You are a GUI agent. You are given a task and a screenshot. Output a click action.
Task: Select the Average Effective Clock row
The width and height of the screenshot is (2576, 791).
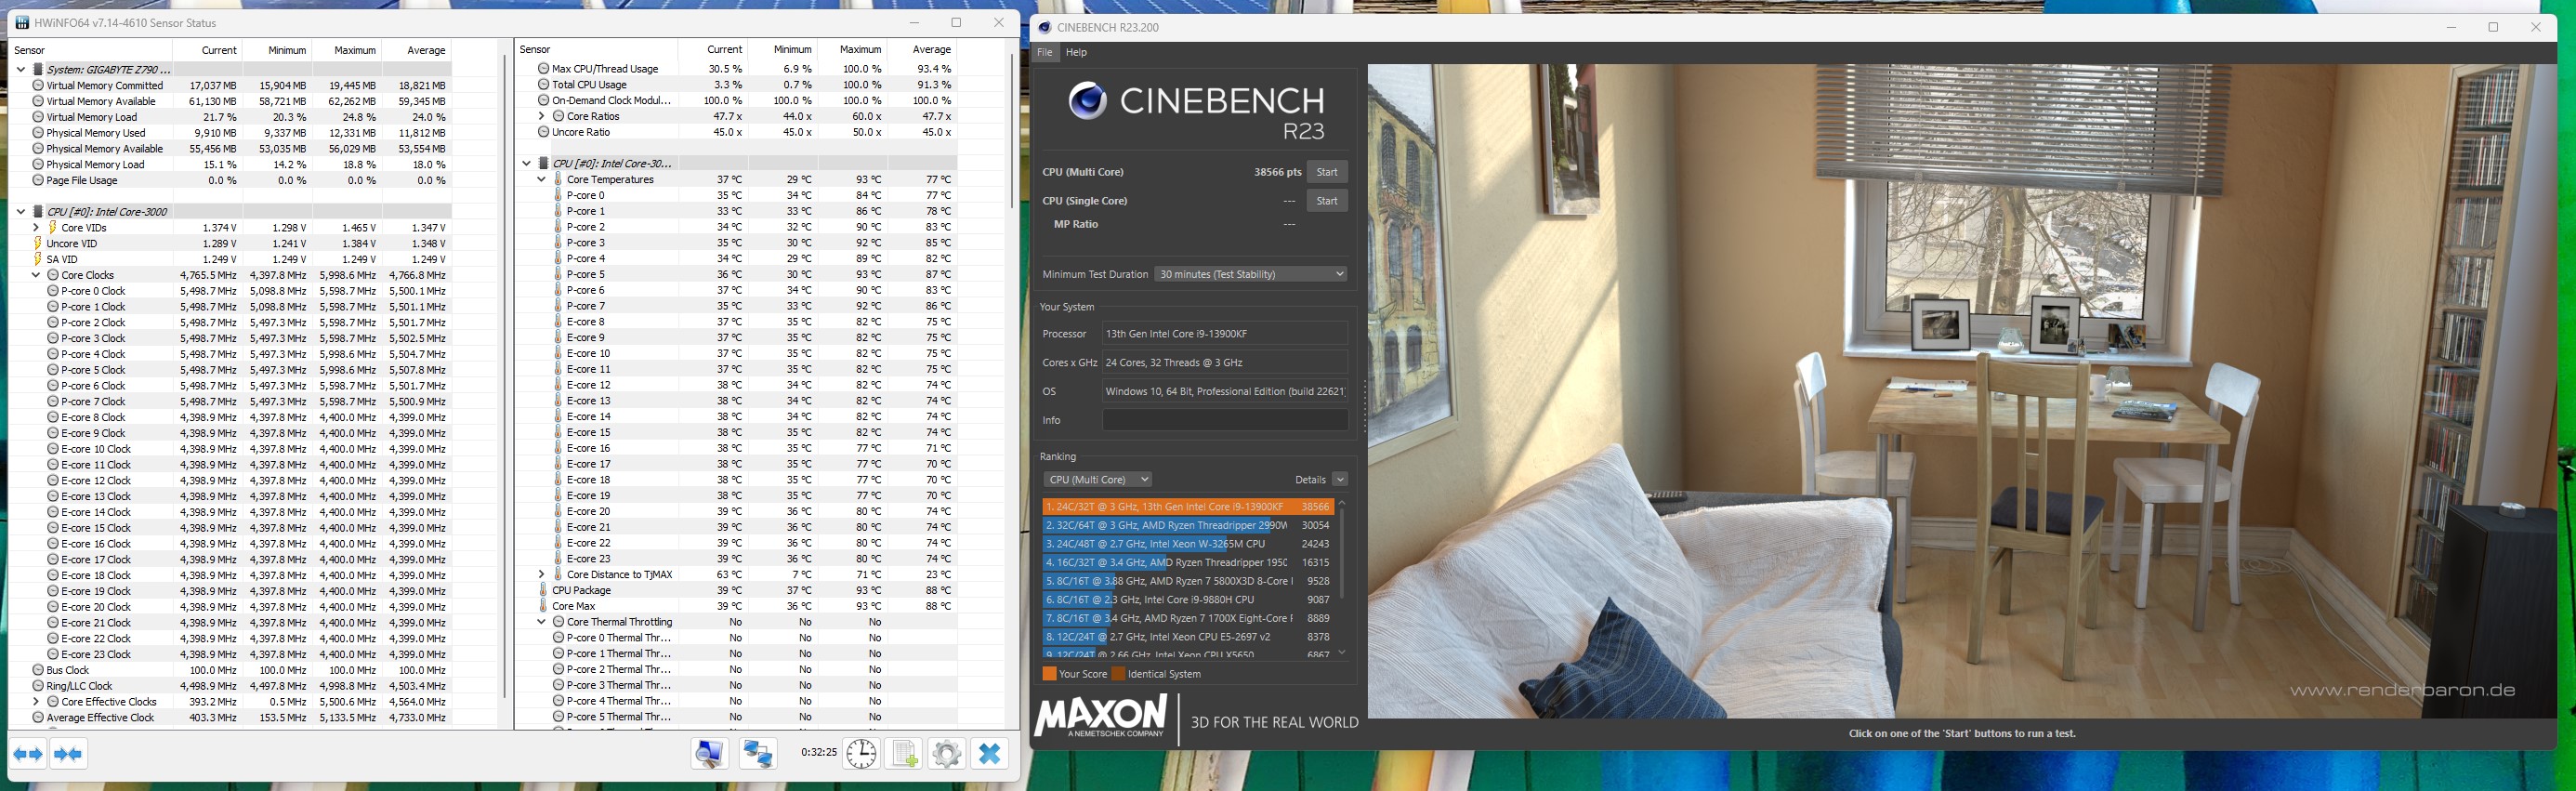tap(231, 718)
